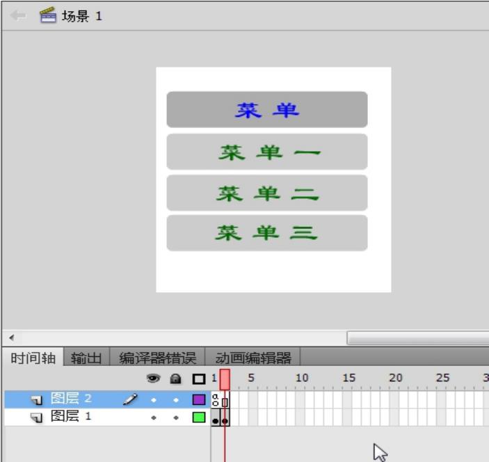Viewport: 489px width, 462px height.
Task: Toggle the visibility dot of 图层 2
Action: pyautogui.click(x=154, y=400)
